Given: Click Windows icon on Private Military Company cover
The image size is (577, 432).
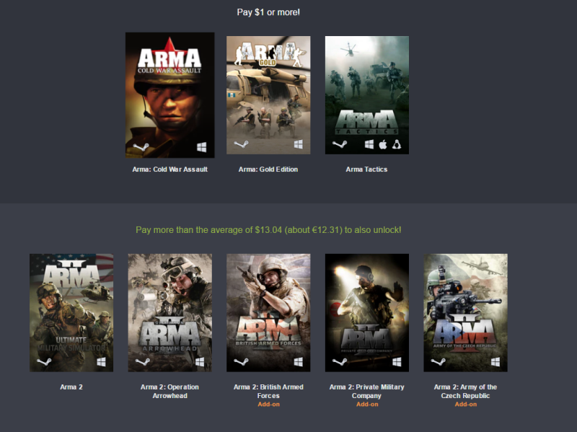Looking at the screenshot, I should [x=397, y=362].
